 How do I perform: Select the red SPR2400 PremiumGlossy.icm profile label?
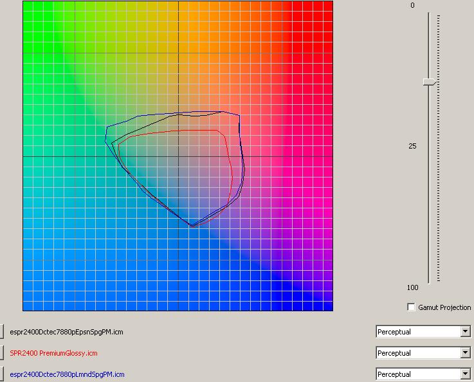point(53,353)
